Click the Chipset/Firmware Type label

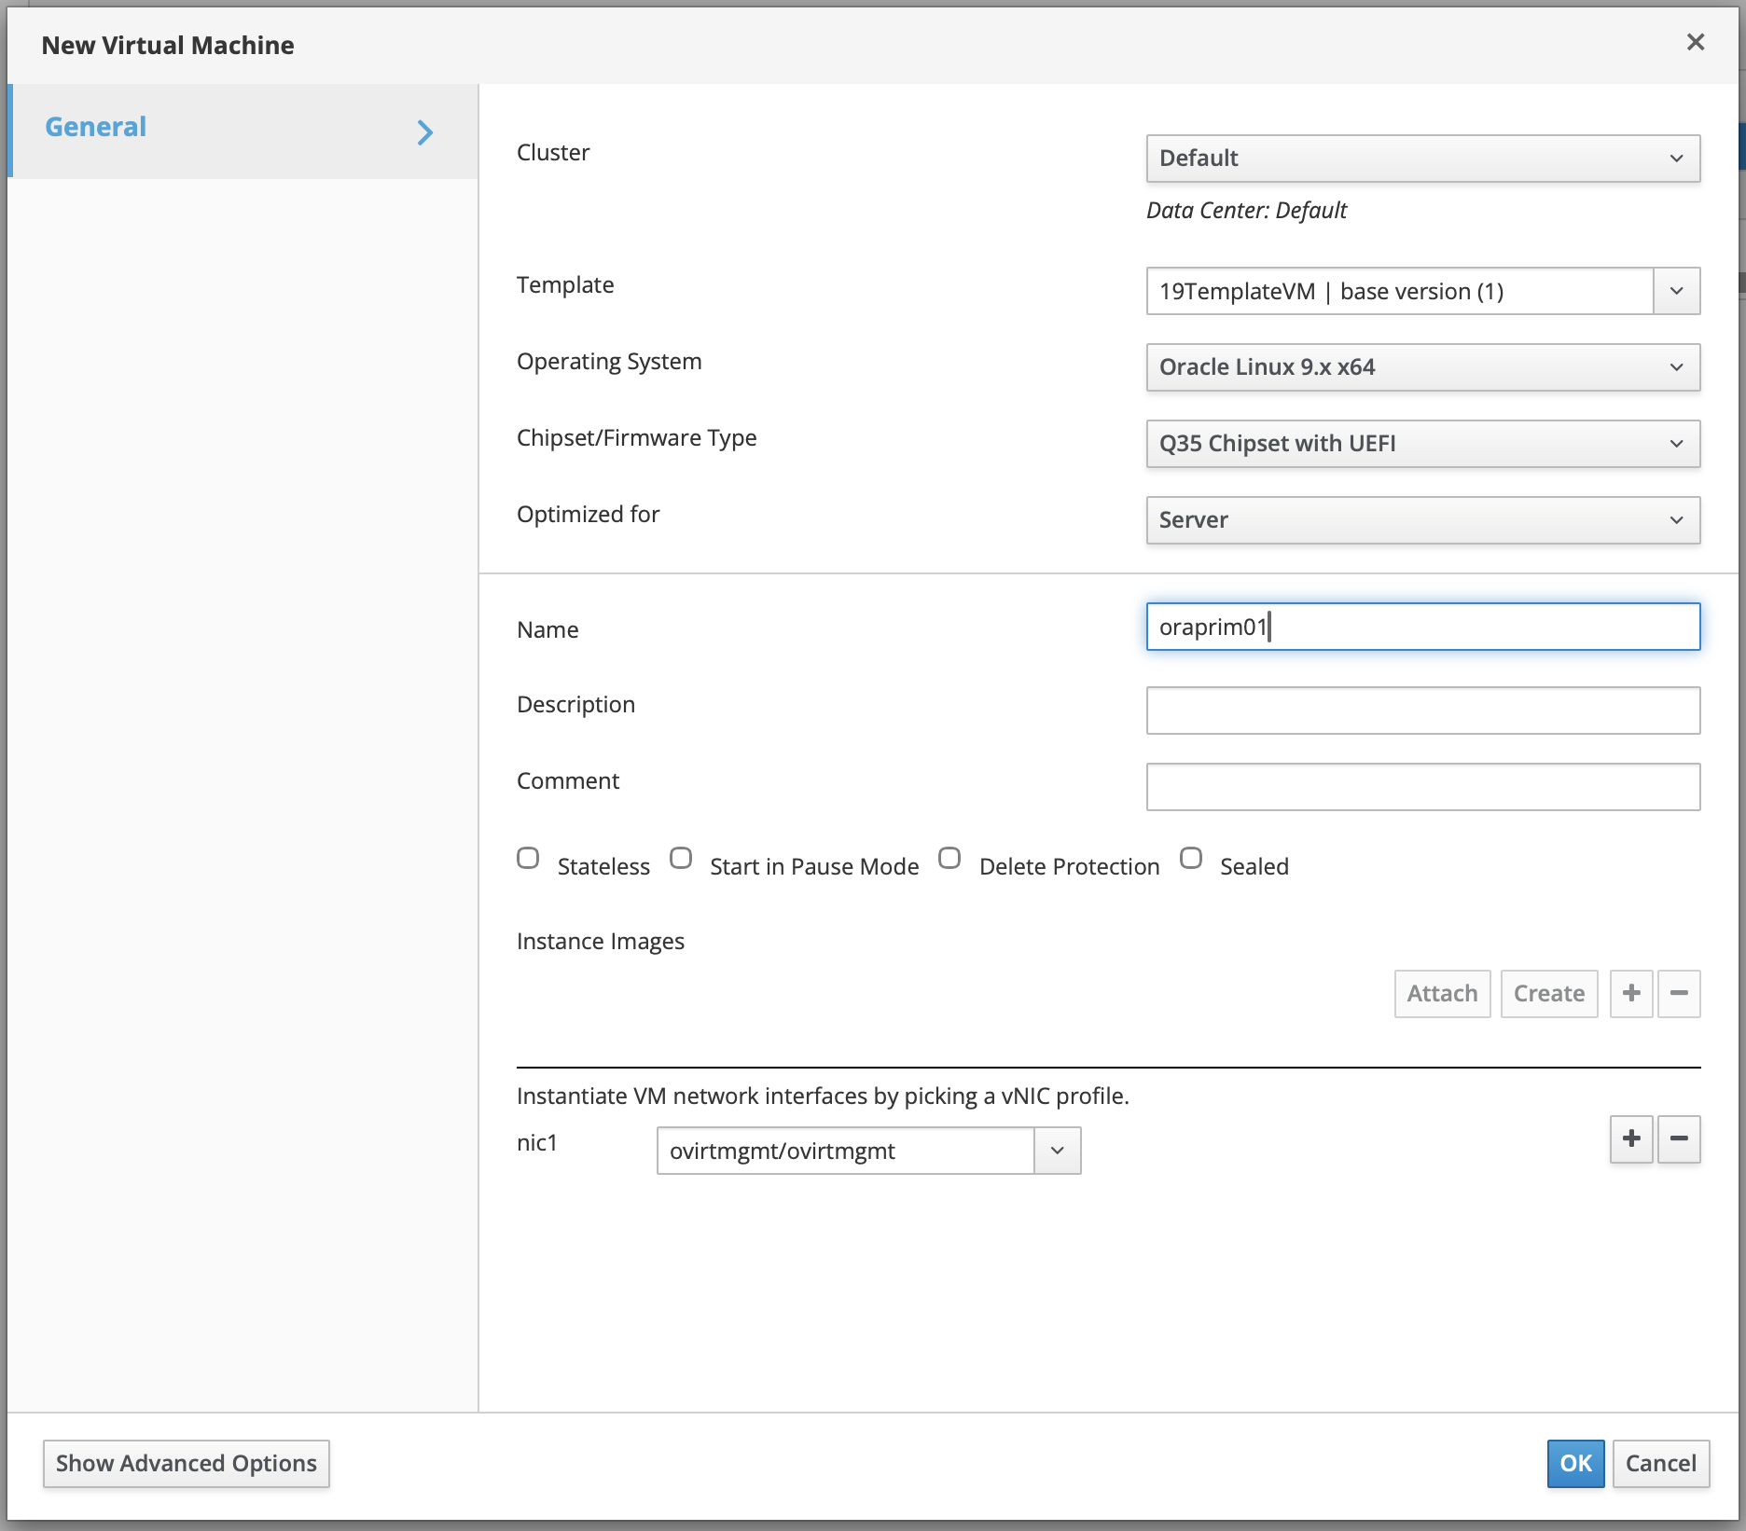coord(637,438)
